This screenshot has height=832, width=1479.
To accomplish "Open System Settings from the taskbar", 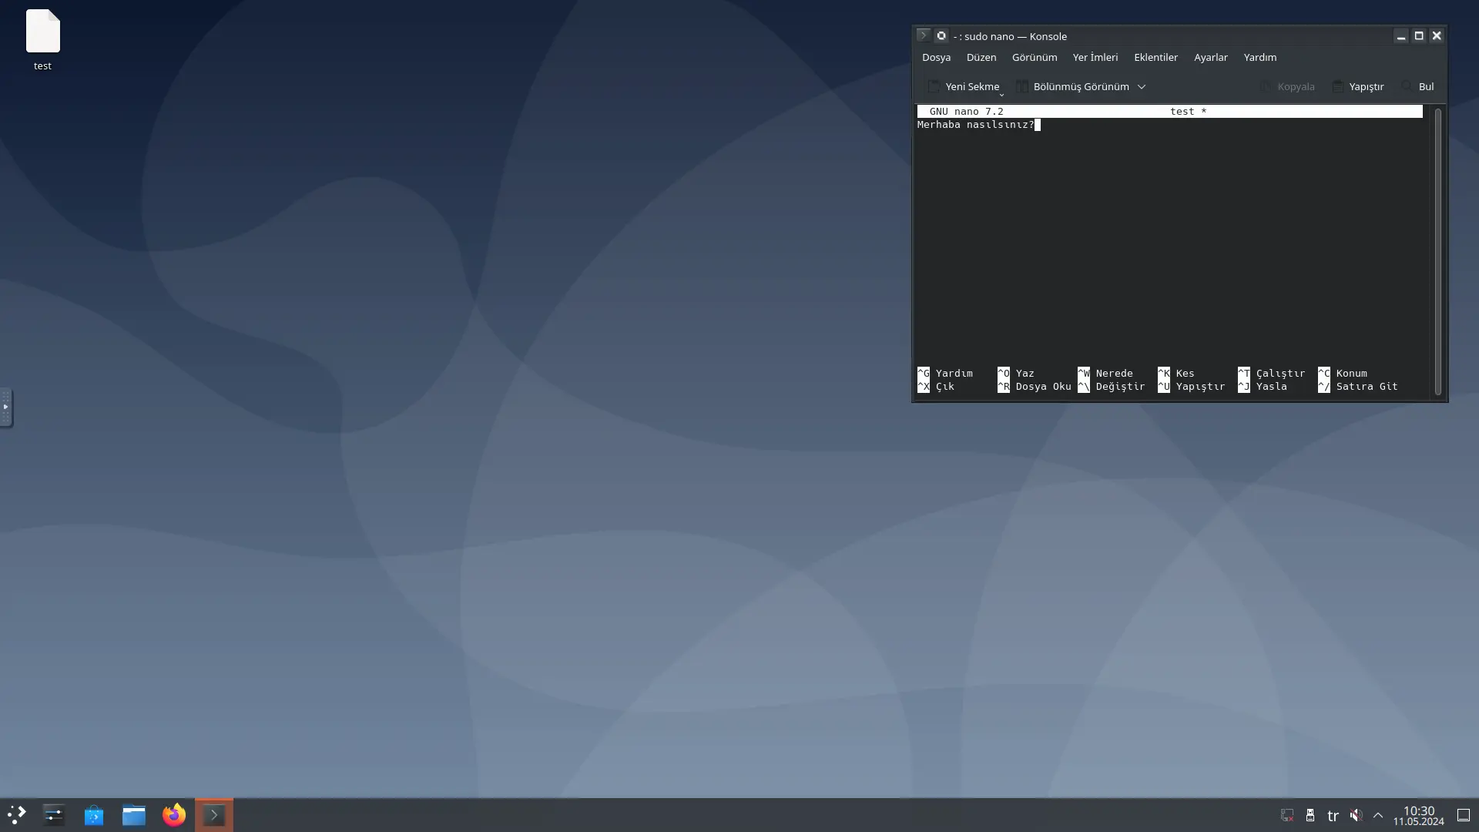I will tap(54, 815).
